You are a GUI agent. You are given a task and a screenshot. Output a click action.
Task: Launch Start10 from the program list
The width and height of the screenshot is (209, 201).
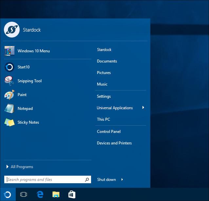click(x=9, y=67)
